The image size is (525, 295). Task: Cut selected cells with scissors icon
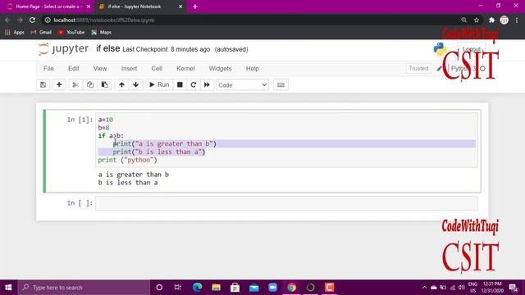coord(75,85)
